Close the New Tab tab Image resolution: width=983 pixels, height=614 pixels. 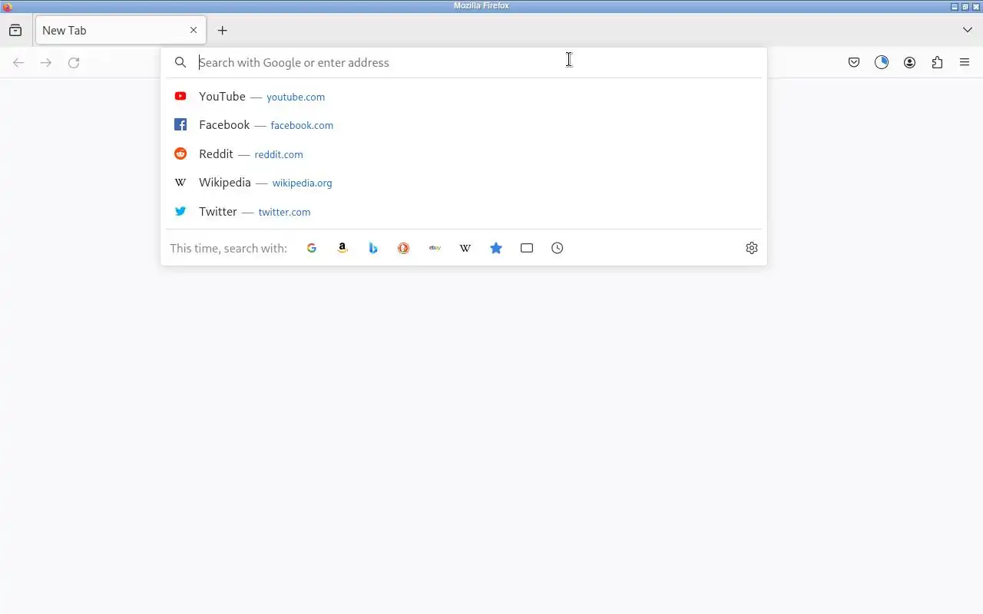[x=194, y=31]
